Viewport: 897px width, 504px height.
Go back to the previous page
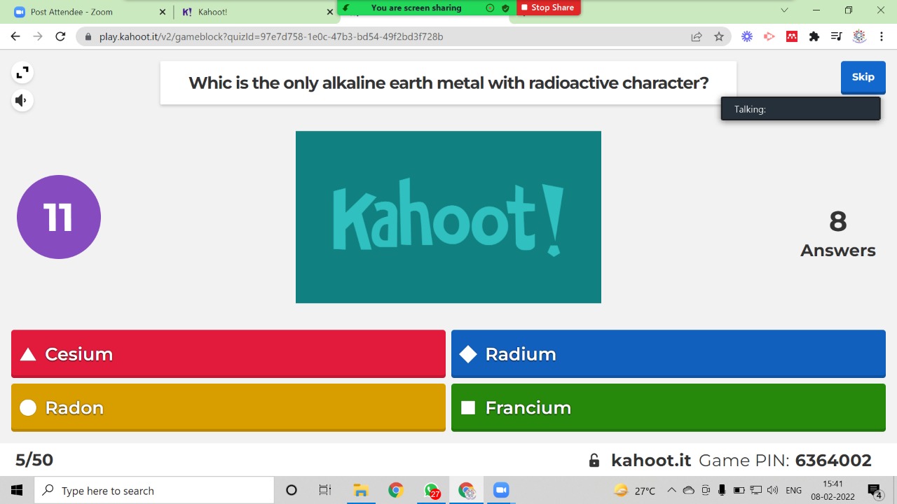point(15,36)
